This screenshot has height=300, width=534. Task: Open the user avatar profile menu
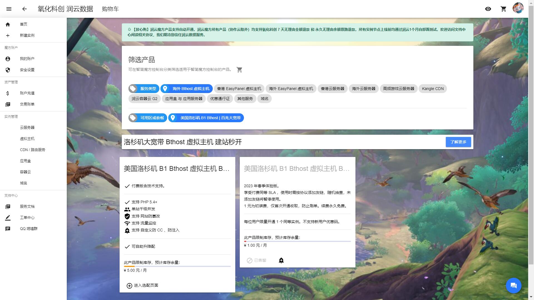[518, 8]
